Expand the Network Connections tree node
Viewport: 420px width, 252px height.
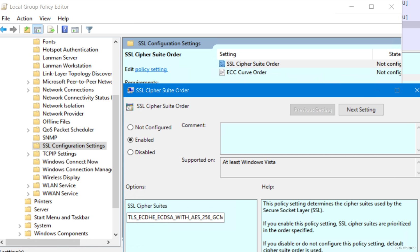click(28, 89)
